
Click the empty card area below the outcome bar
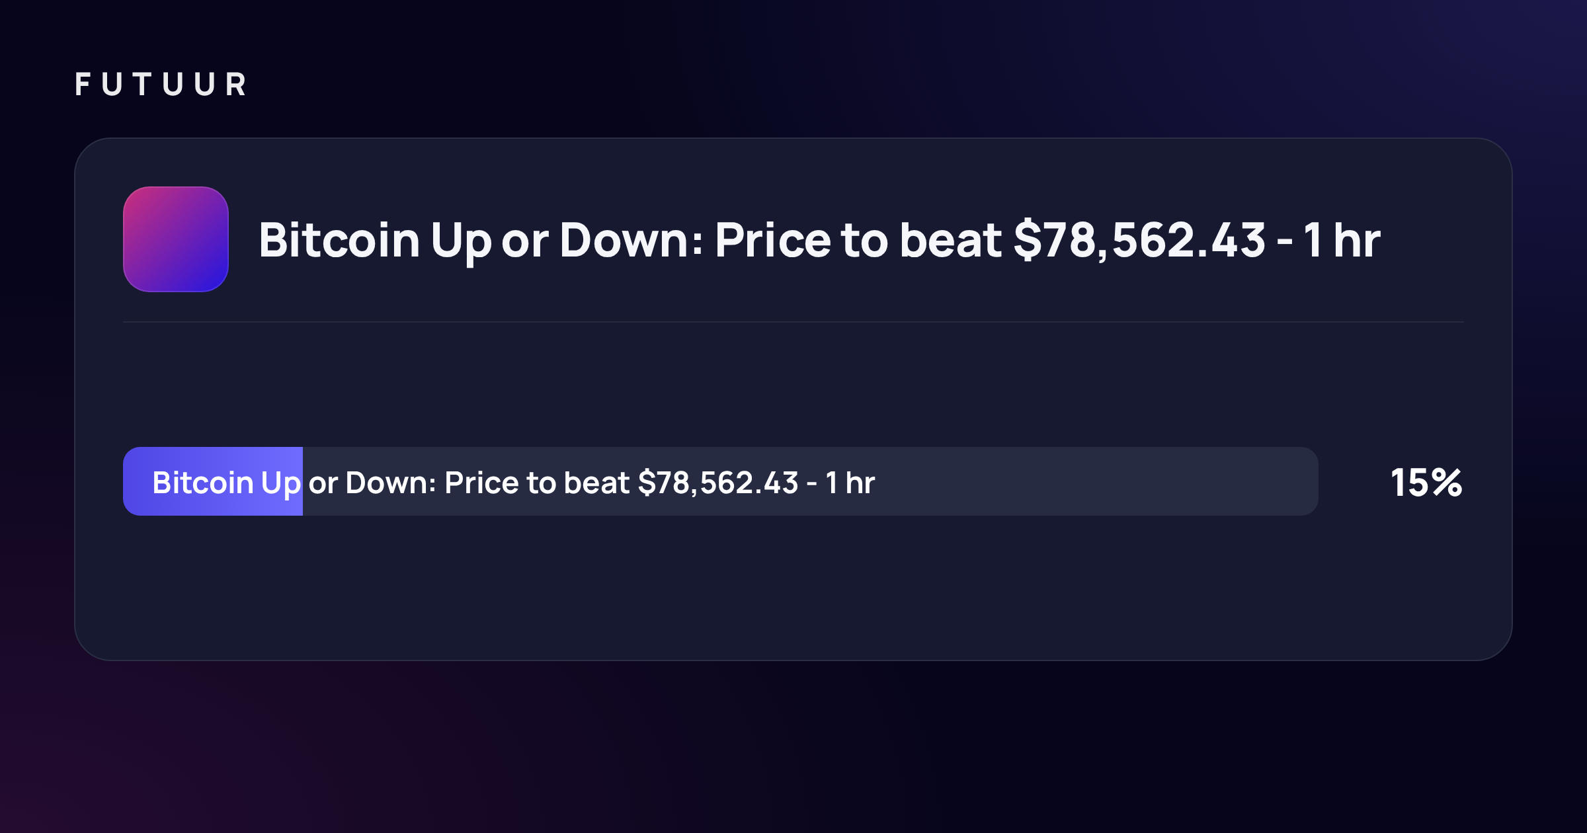[x=793, y=587]
